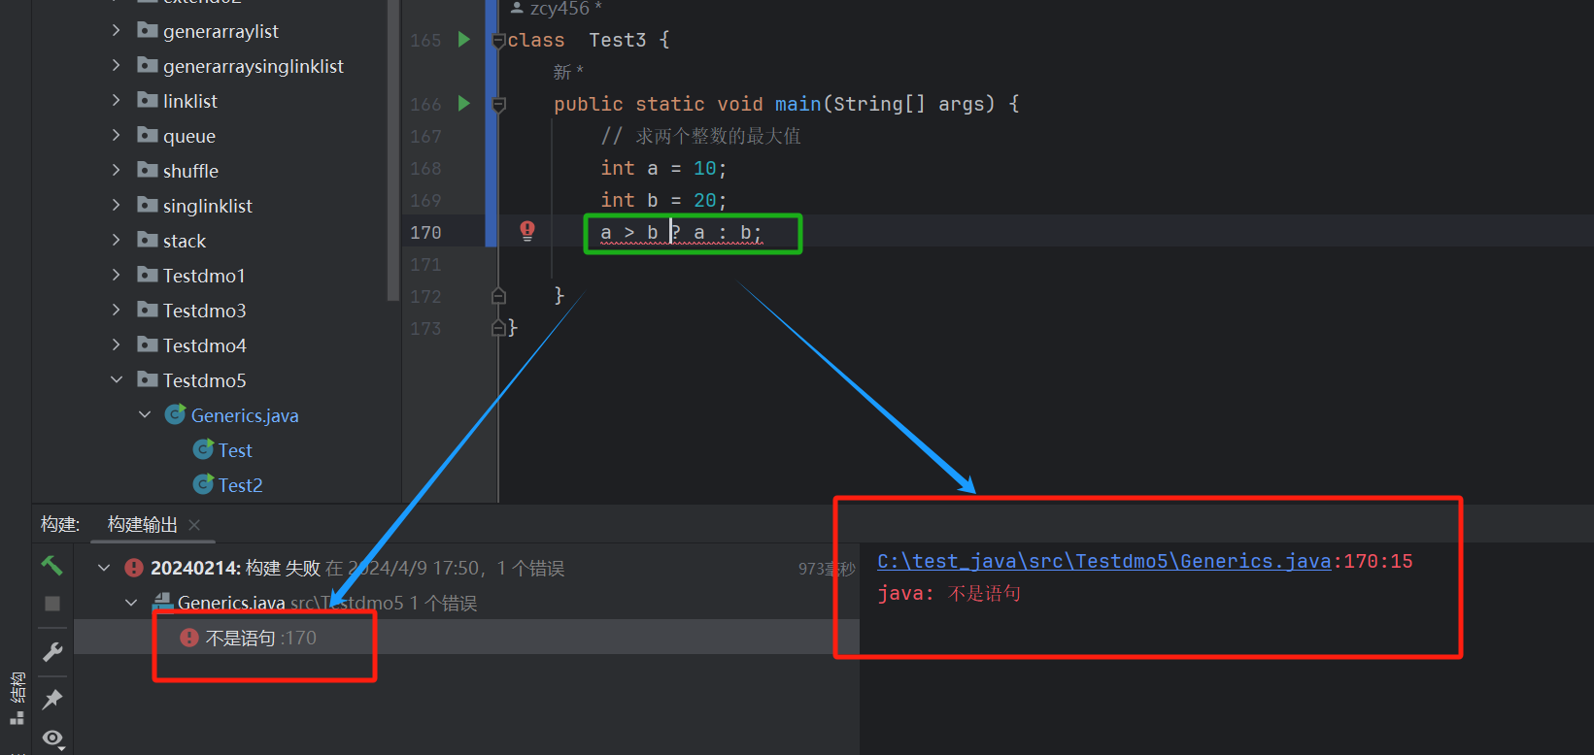1594x755 pixels.
Task: Expand the shuffle folder
Action: pos(117,171)
